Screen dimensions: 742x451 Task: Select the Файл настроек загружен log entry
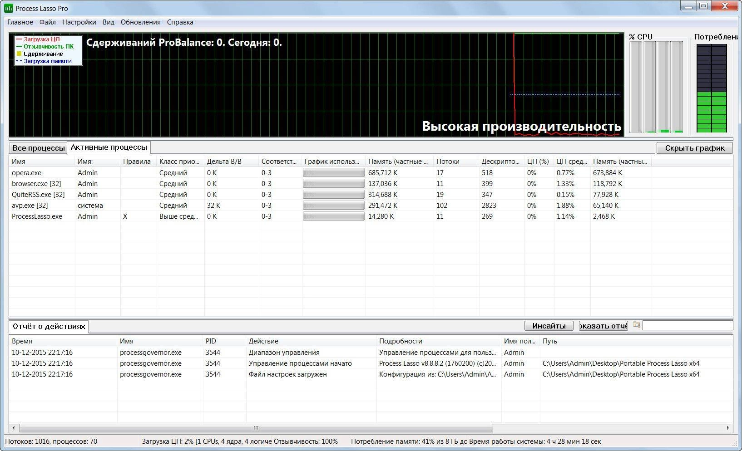371,374
